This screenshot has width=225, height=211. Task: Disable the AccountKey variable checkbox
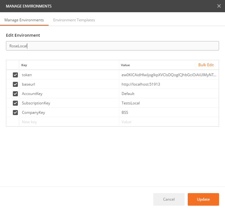(x=15, y=94)
